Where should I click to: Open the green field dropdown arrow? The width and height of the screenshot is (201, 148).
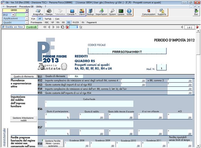27,15
